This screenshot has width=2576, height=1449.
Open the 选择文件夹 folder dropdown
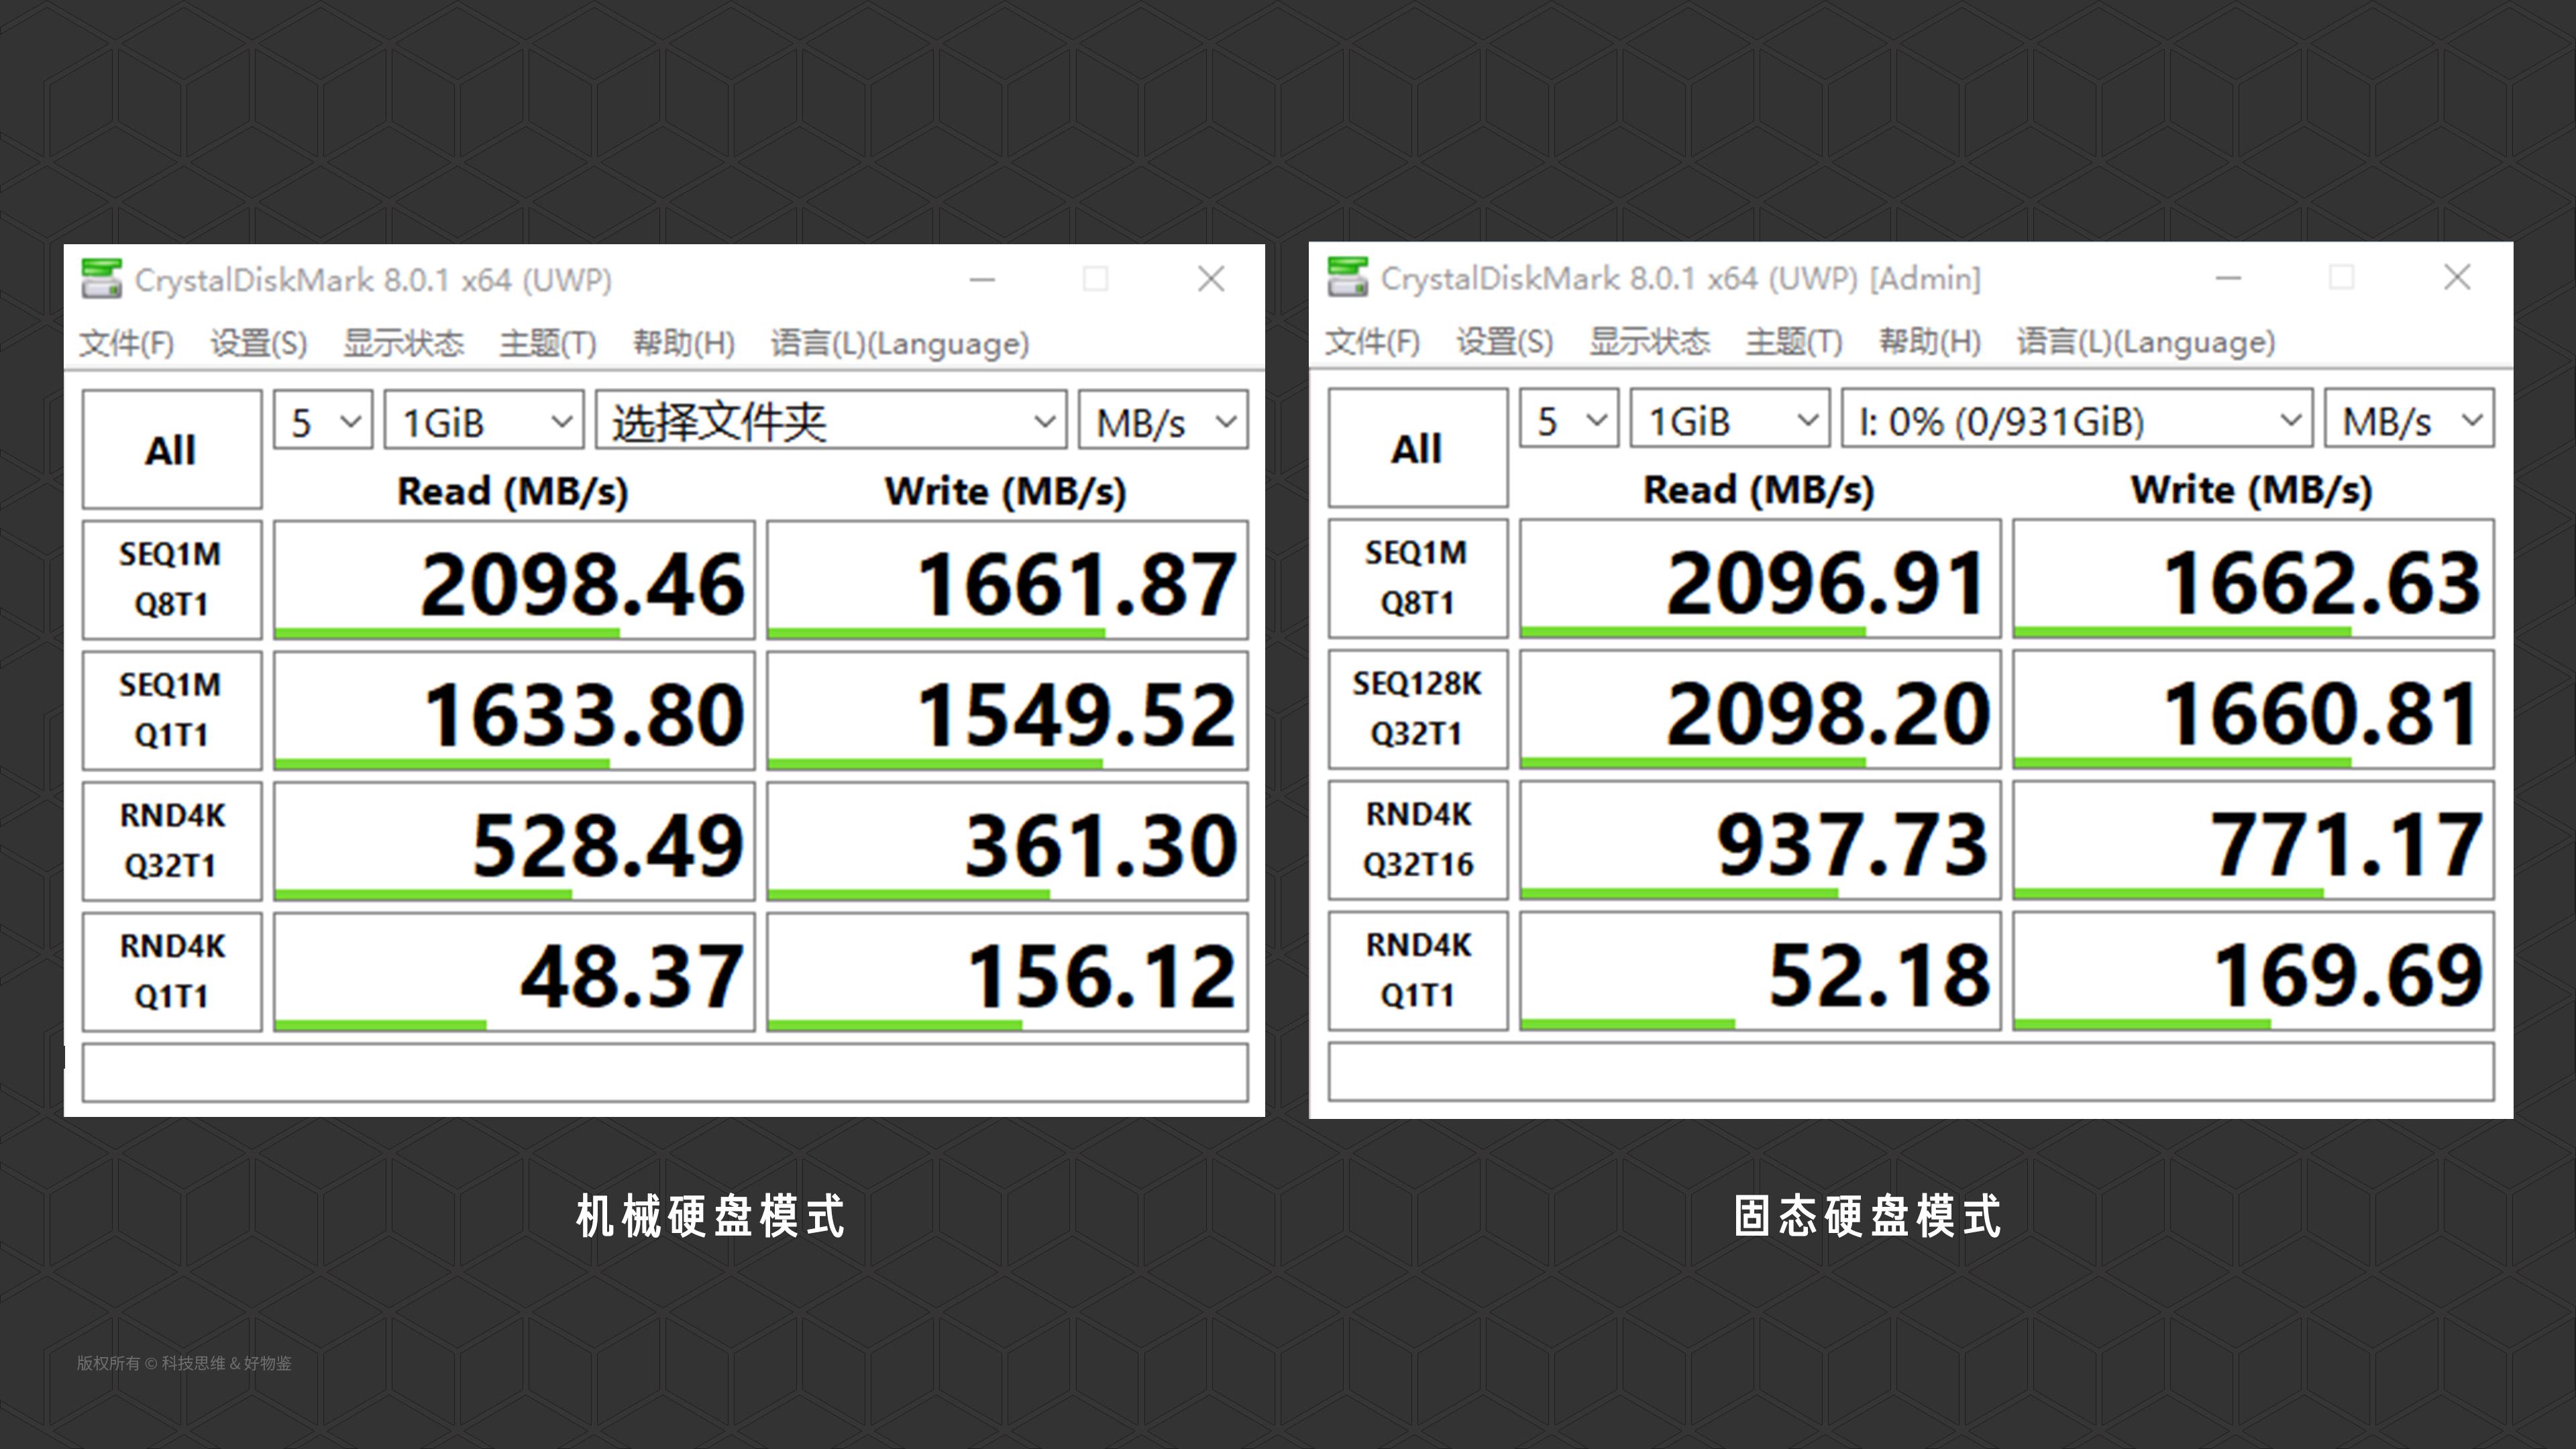[x=832, y=421]
